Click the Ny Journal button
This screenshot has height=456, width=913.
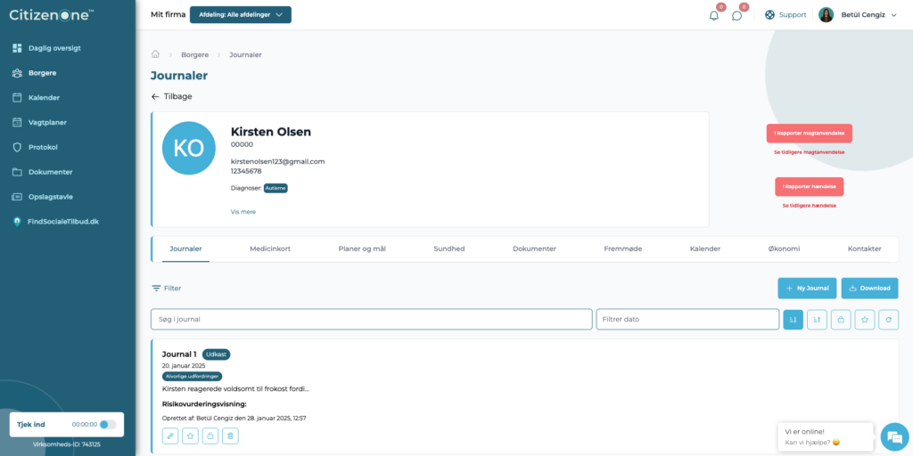(x=807, y=288)
